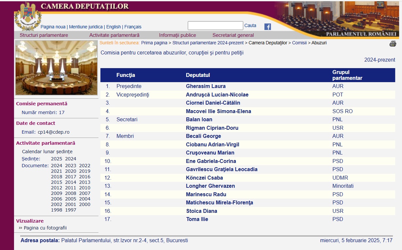Image resolution: width=402 pixels, height=250 pixels.
Task: Click the Romanian coat of arms logo
Action: [x=28, y=16]
